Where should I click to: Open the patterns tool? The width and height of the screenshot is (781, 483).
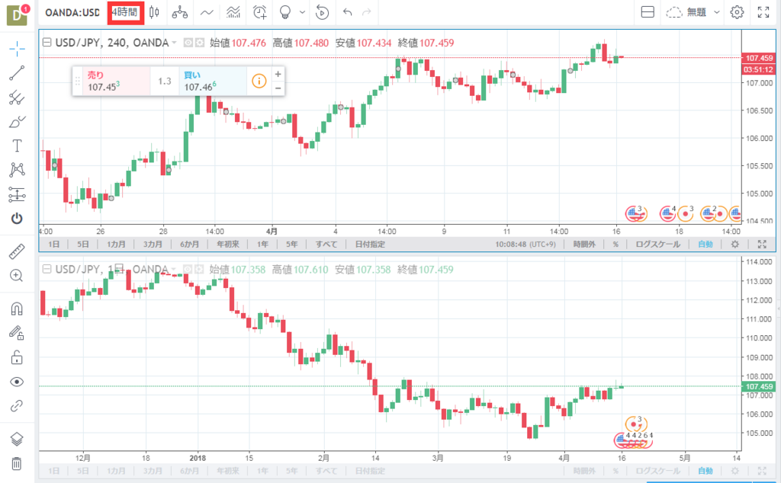coord(17,170)
